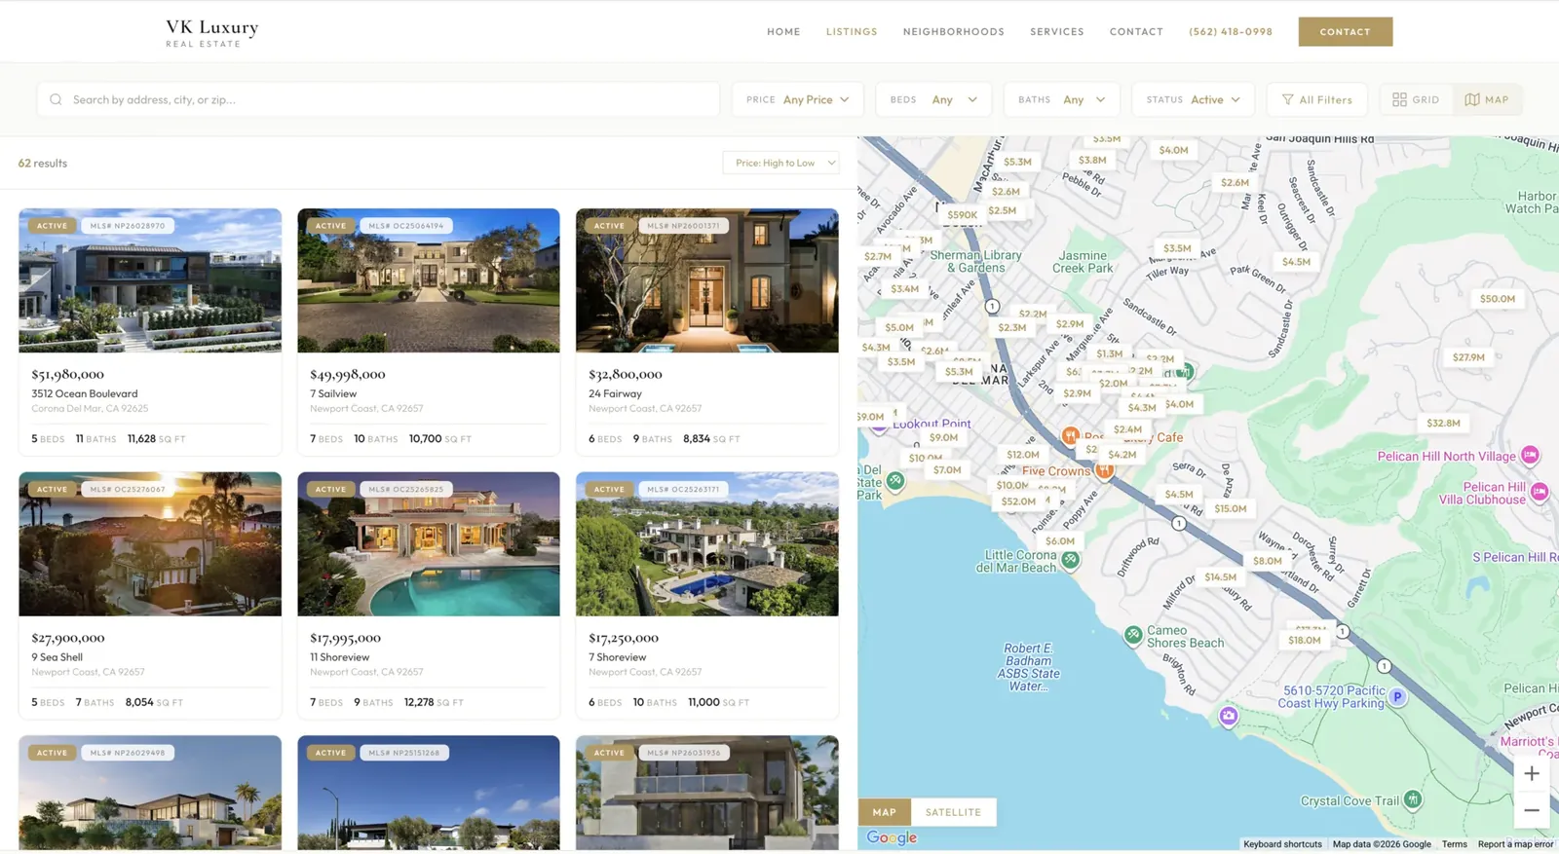Select the $14.5M map price marker

click(x=1220, y=576)
